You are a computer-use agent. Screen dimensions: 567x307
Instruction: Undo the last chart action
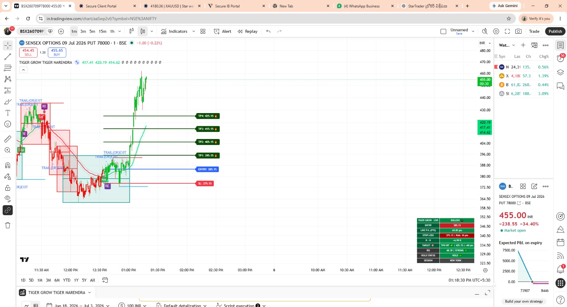coord(268,31)
